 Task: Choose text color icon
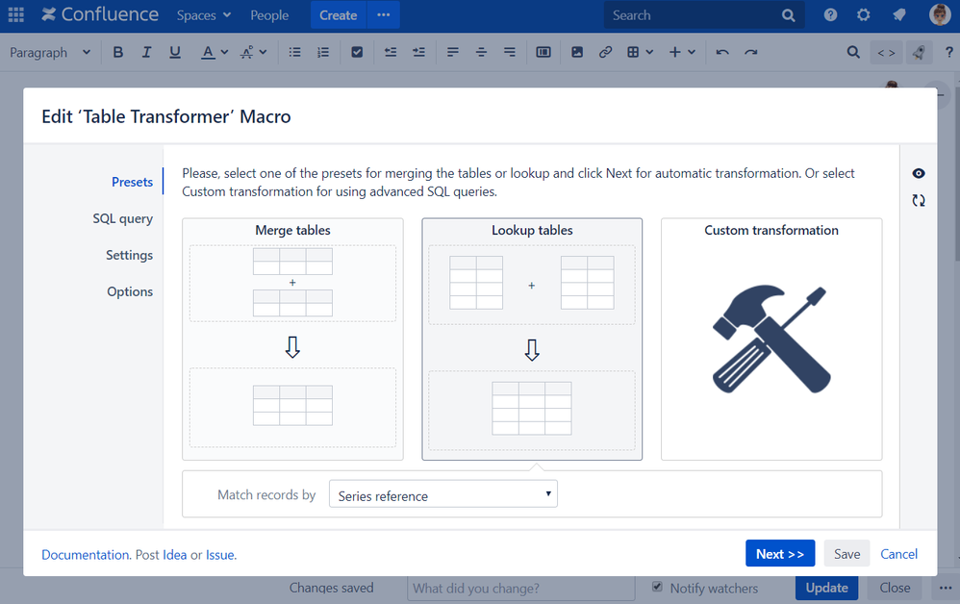208,52
